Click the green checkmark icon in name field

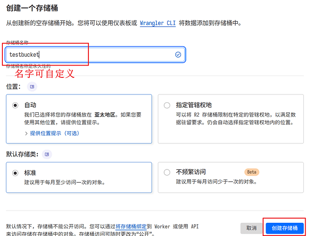point(178,55)
